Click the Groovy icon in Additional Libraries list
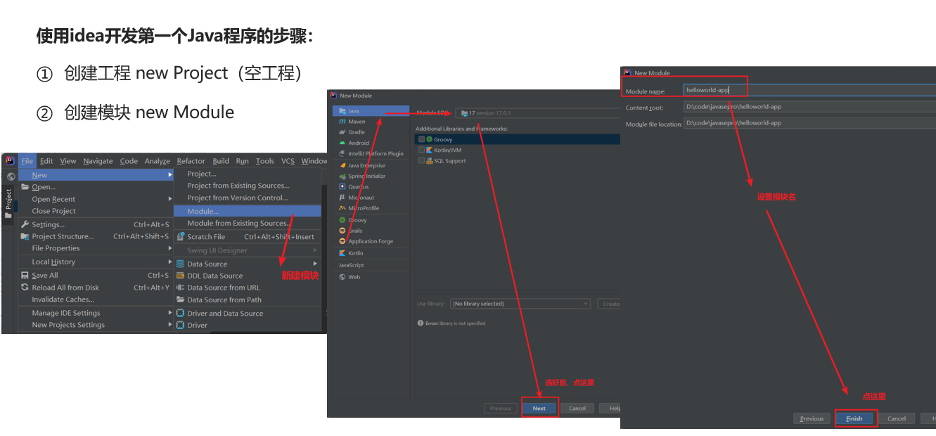936x436 pixels. pos(430,139)
